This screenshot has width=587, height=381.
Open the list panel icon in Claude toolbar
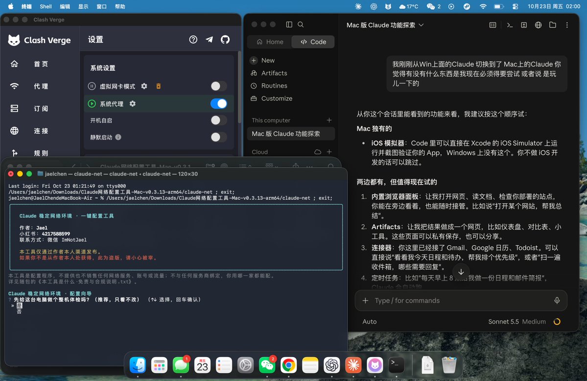click(493, 25)
